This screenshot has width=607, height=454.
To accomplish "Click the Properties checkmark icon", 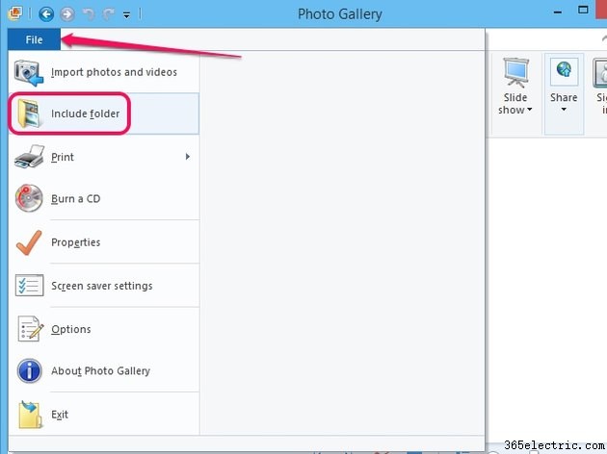I will (x=29, y=242).
